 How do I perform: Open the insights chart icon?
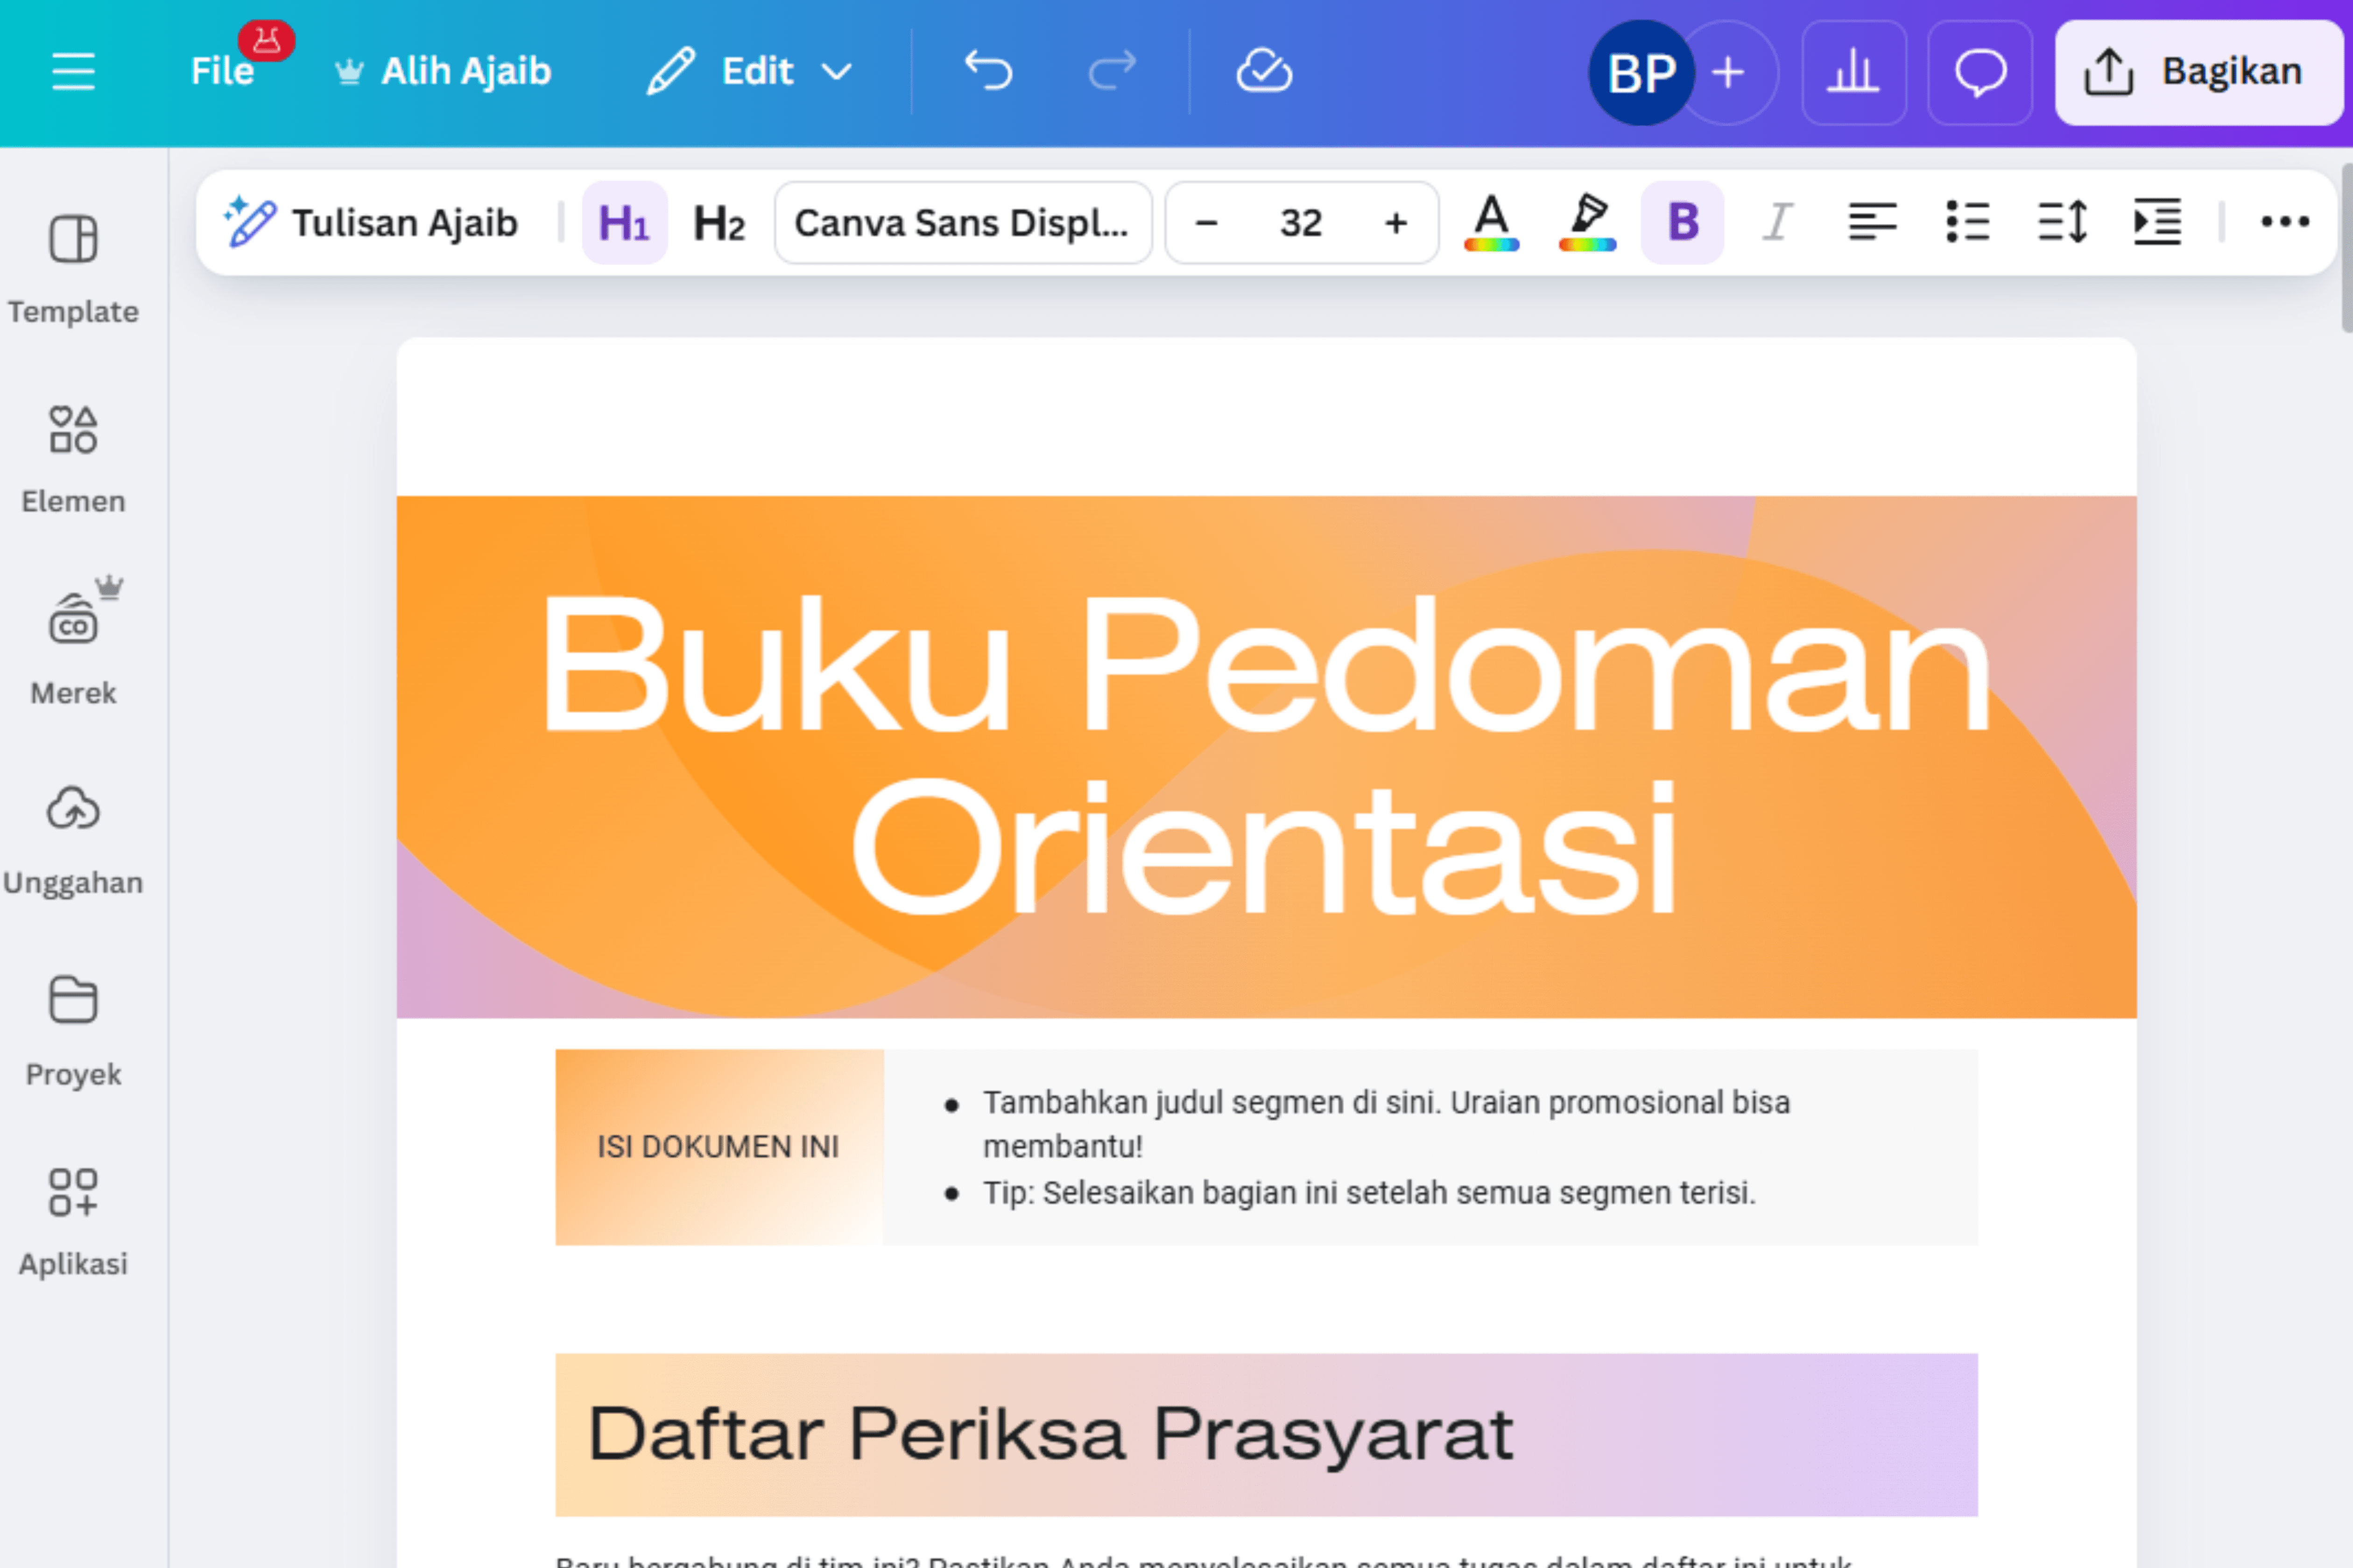[1854, 70]
